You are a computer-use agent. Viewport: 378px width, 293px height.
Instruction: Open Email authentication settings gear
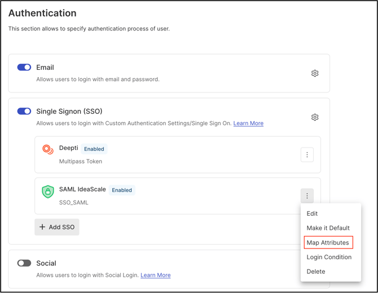tap(315, 73)
